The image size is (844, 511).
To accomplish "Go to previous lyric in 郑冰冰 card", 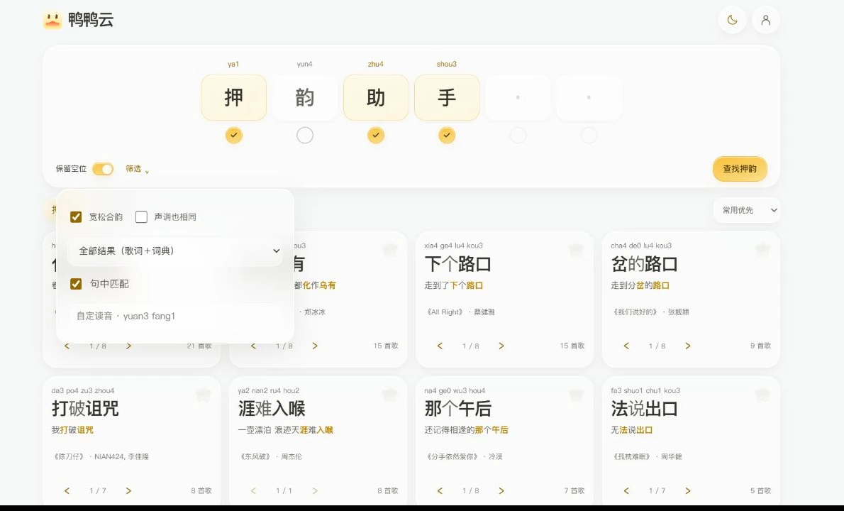I will coord(253,346).
